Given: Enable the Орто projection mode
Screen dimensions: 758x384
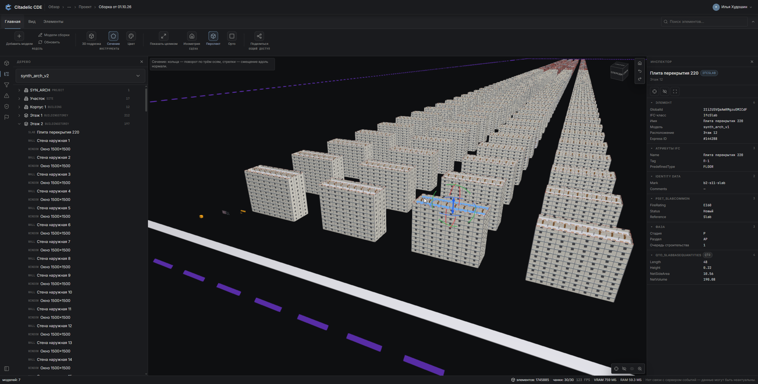Looking at the screenshot, I should 232,36.
